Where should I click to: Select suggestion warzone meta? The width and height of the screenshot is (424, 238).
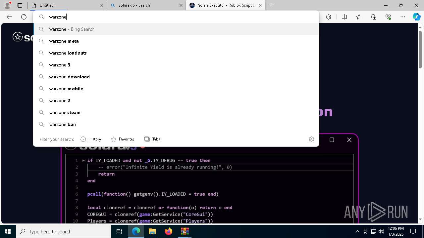coord(176,41)
